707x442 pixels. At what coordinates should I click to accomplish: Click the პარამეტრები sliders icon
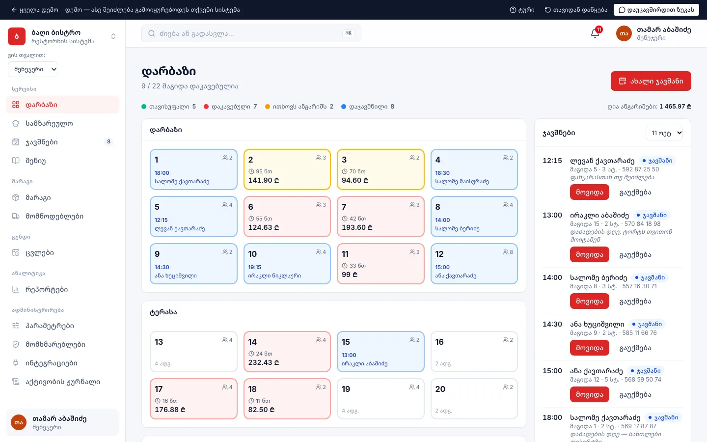pos(16,326)
